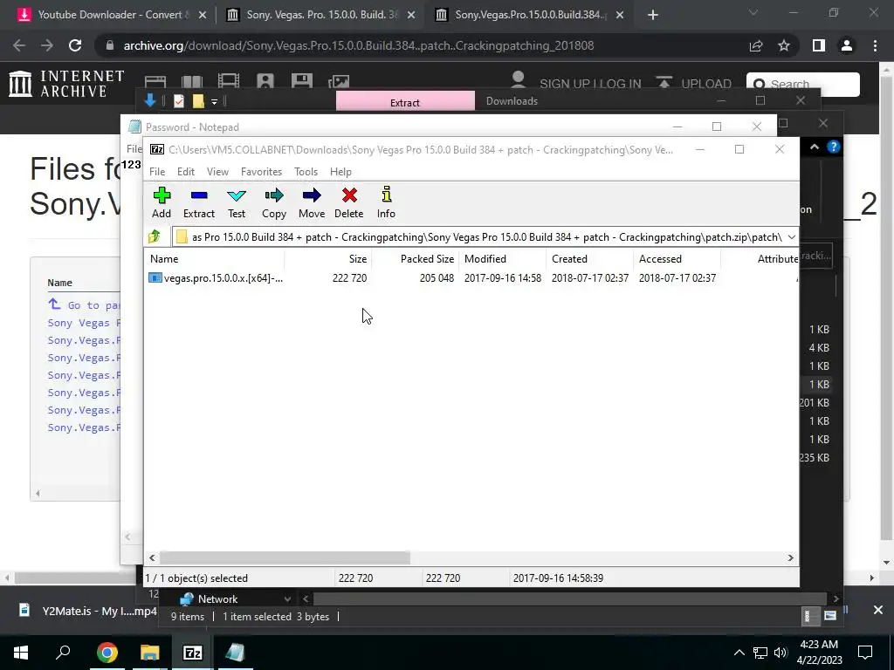This screenshot has width=894, height=670.
Task: Switch Explorer to details view icon
Action: click(807, 616)
